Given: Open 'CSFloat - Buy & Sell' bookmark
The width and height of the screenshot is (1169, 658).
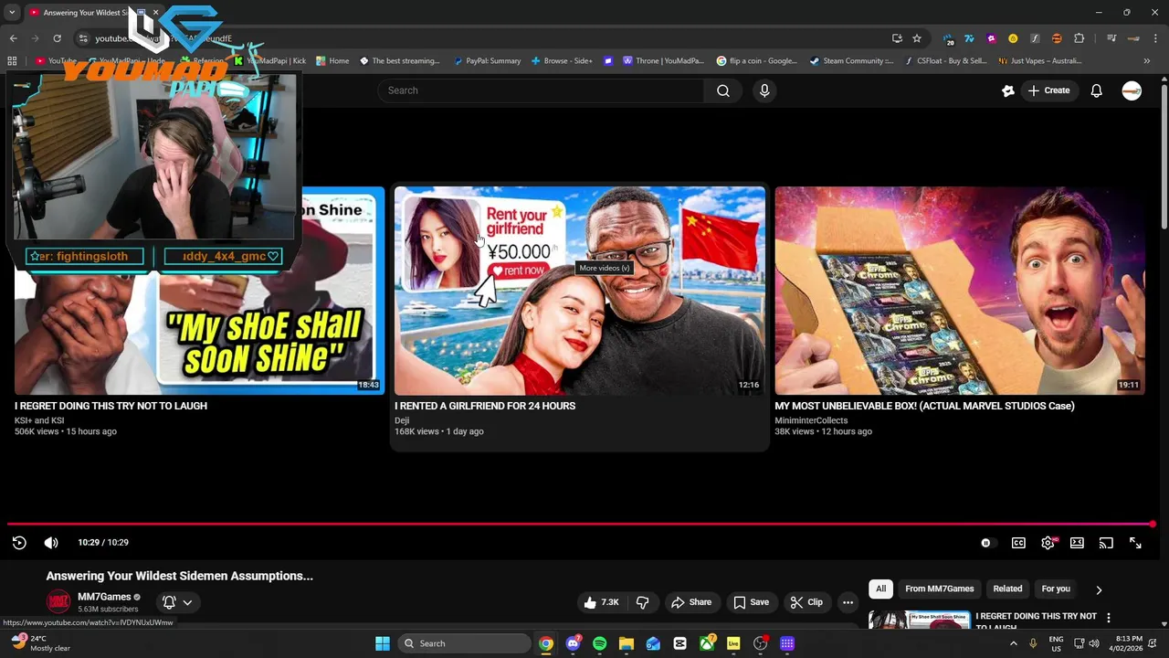Looking at the screenshot, I should 945,61.
